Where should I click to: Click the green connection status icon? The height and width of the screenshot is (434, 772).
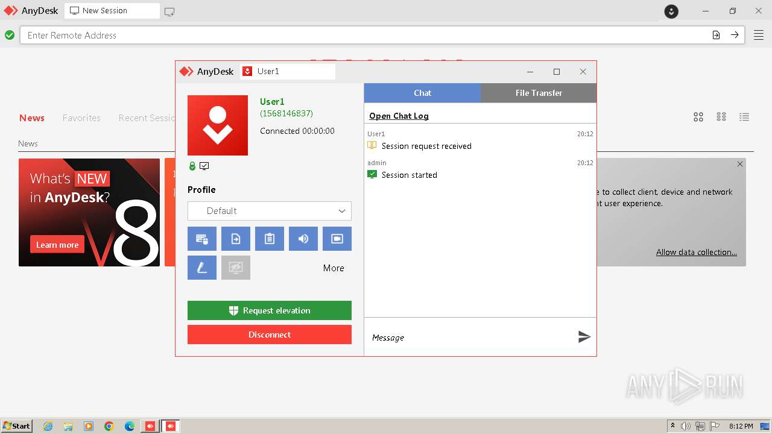click(x=10, y=35)
